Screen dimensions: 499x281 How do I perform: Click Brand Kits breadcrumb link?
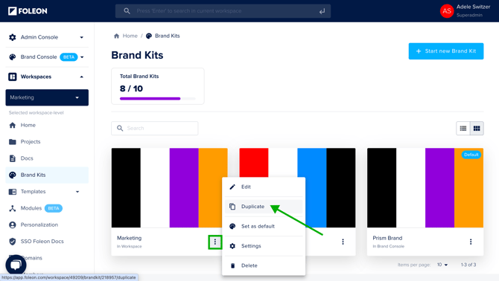(x=167, y=36)
